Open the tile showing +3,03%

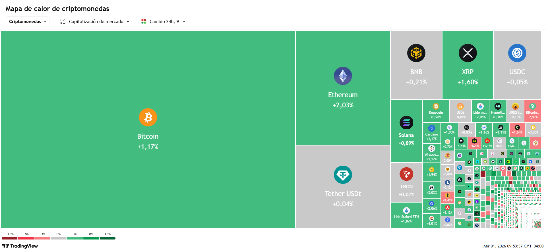click(x=432, y=189)
